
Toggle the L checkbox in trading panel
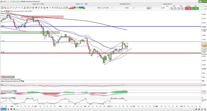[x=201, y=9]
